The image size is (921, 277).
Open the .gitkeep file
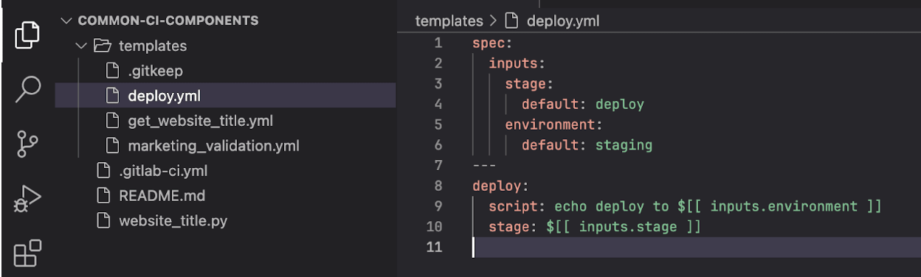pyautogui.click(x=155, y=71)
